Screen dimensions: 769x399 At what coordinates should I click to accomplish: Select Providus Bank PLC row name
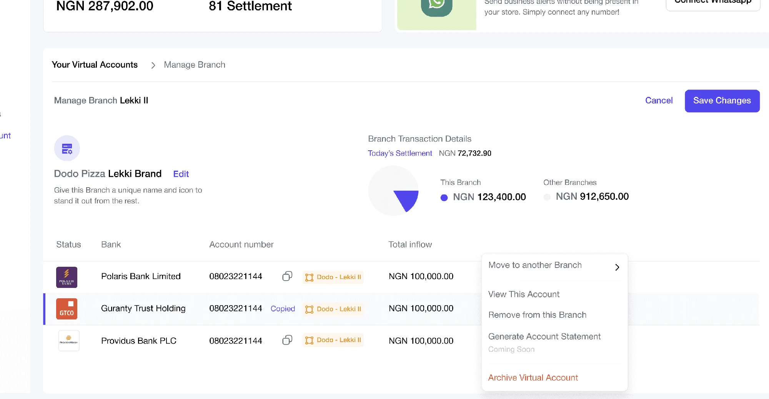coord(139,341)
